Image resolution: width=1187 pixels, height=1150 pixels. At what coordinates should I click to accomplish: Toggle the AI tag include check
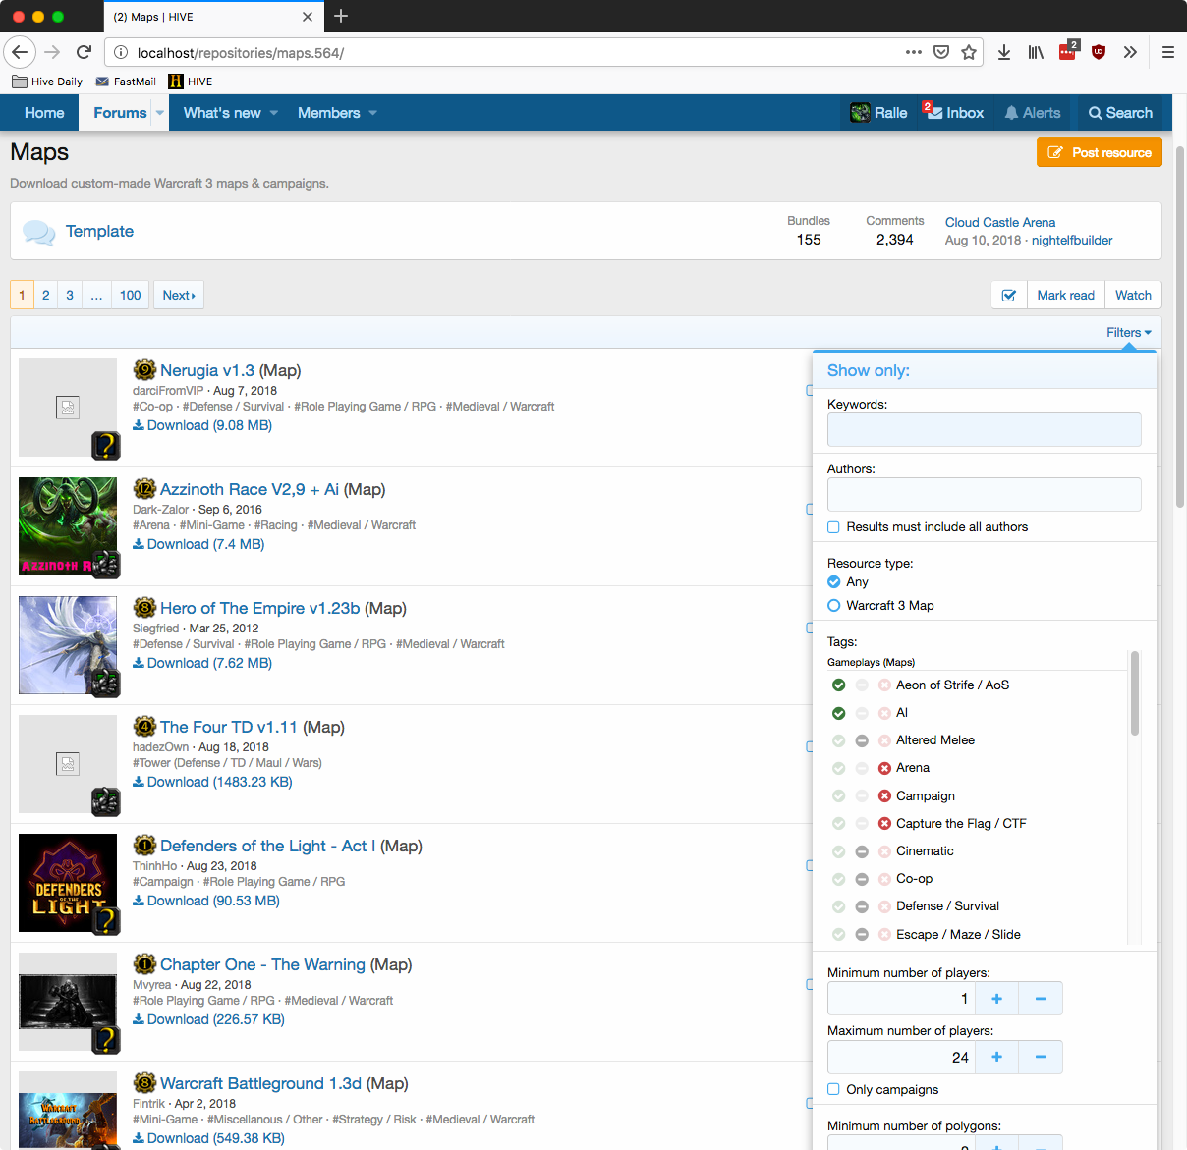coord(838,713)
